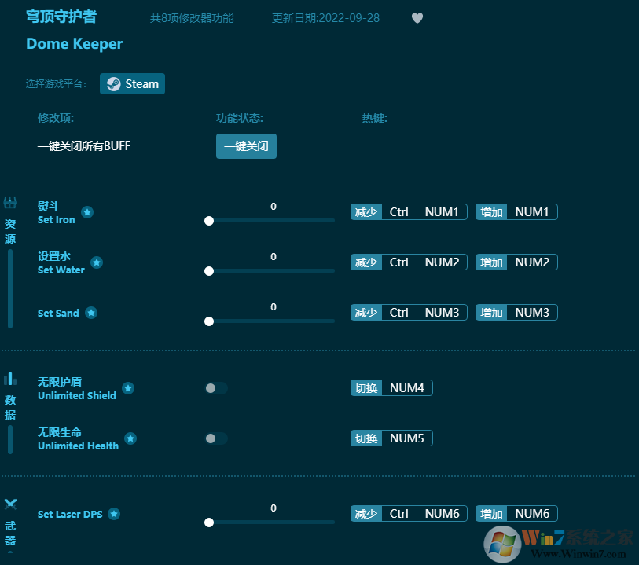
Task: Click the star icon beside Set Laser DPS
Action: [113, 514]
